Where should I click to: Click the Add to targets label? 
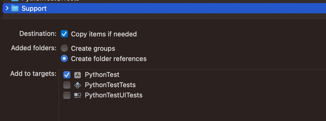click(33, 74)
